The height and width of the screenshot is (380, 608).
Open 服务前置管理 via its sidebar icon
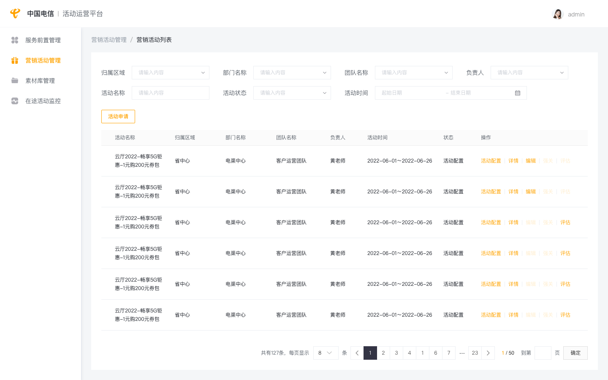point(15,40)
